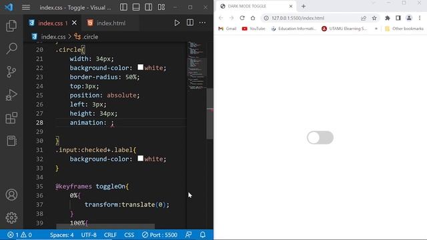Viewport: 427px width, 240px height.
Task: Split the editor to the right
Action: coord(190,23)
